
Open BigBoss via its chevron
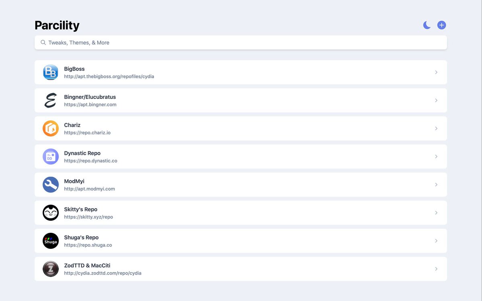coord(436,72)
